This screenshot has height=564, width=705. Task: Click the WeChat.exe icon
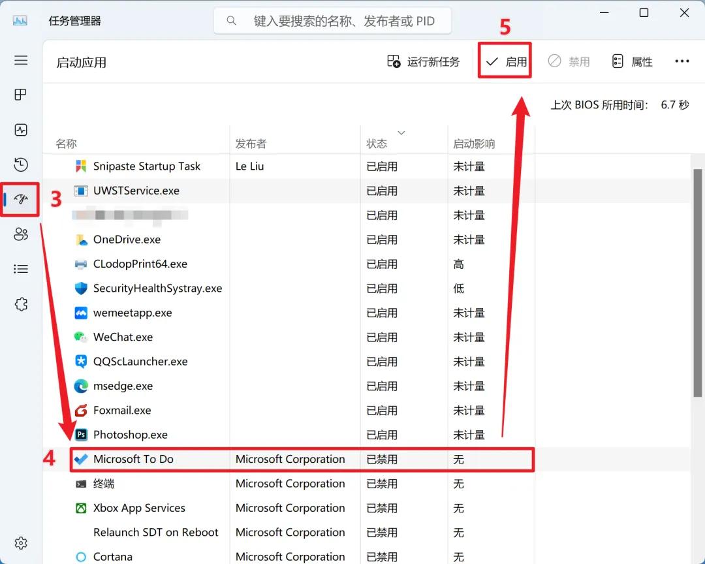[x=81, y=337]
